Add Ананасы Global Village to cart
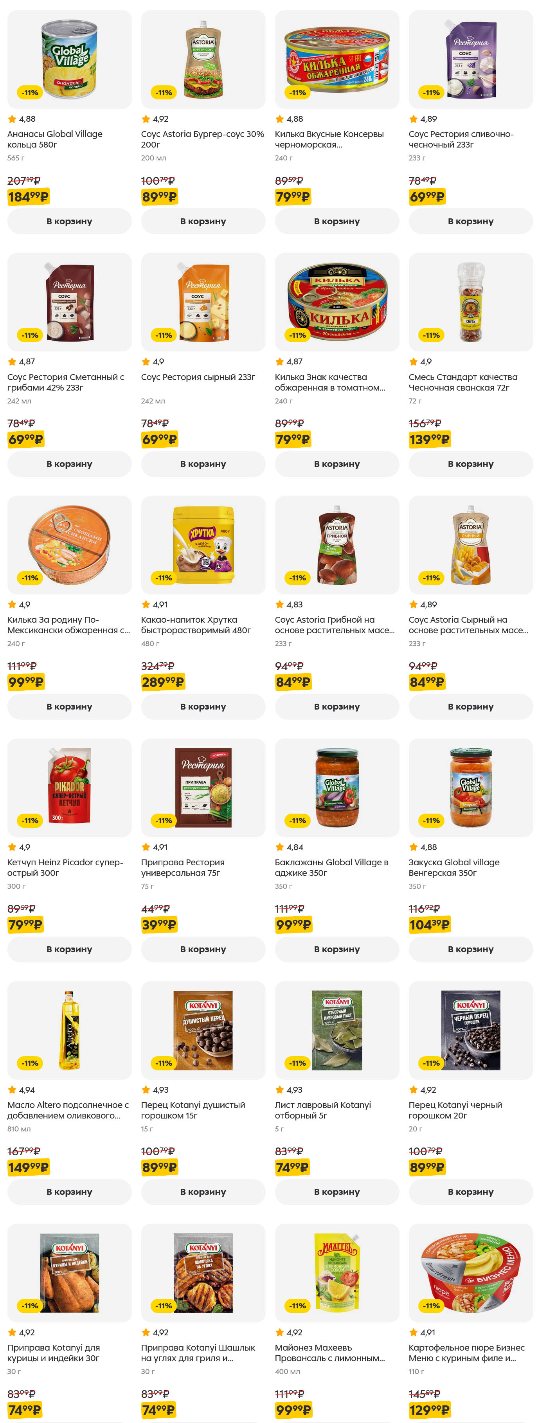The height and width of the screenshot is (1423, 547). pyautogui.click(x=69, y=221)
